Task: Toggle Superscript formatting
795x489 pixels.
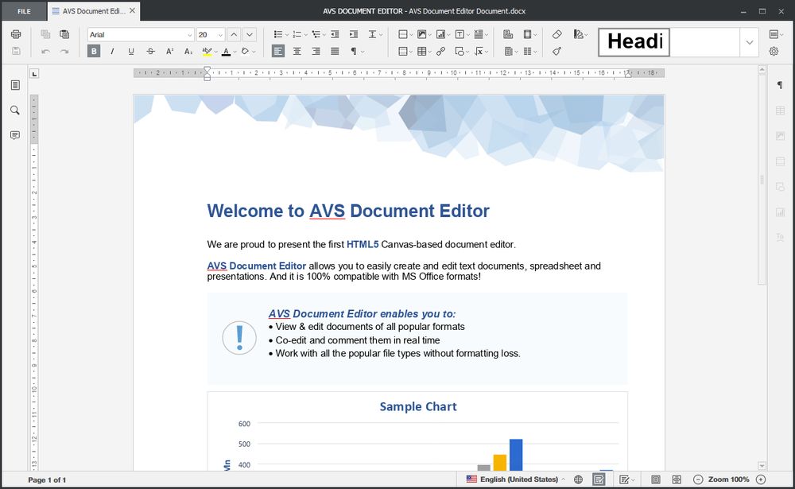Action: click(169, 51)
